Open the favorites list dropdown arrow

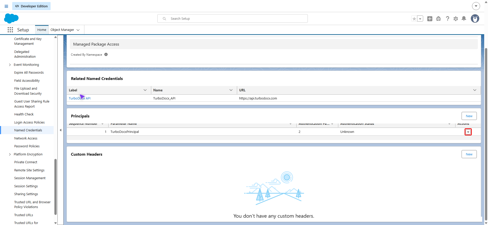pos(420,18)
